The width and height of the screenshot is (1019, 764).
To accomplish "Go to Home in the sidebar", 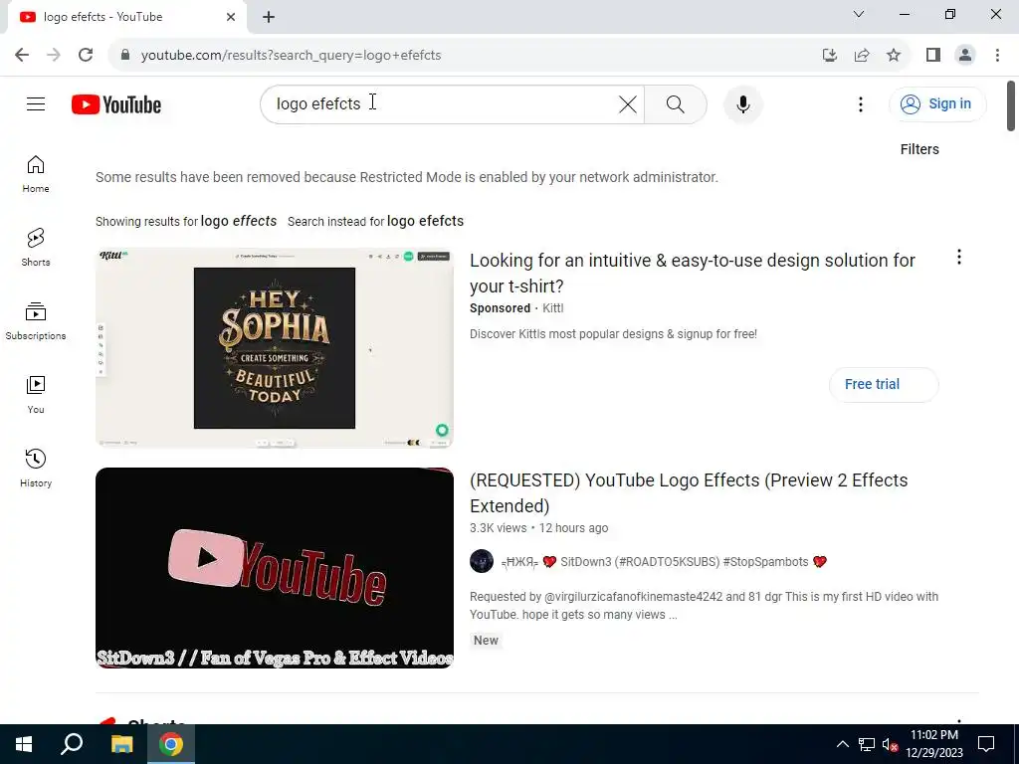I will (36, 174).
